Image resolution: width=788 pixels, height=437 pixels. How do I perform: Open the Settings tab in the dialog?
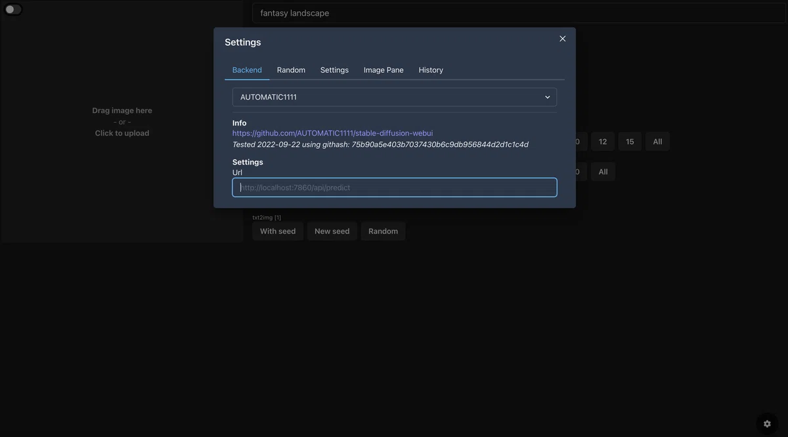coord(334,70)
